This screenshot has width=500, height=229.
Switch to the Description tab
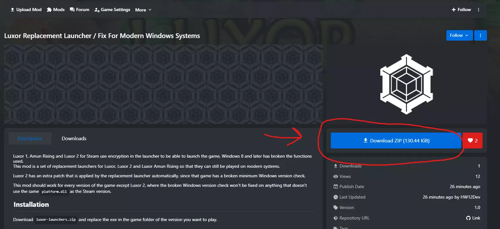click(30, 138)
